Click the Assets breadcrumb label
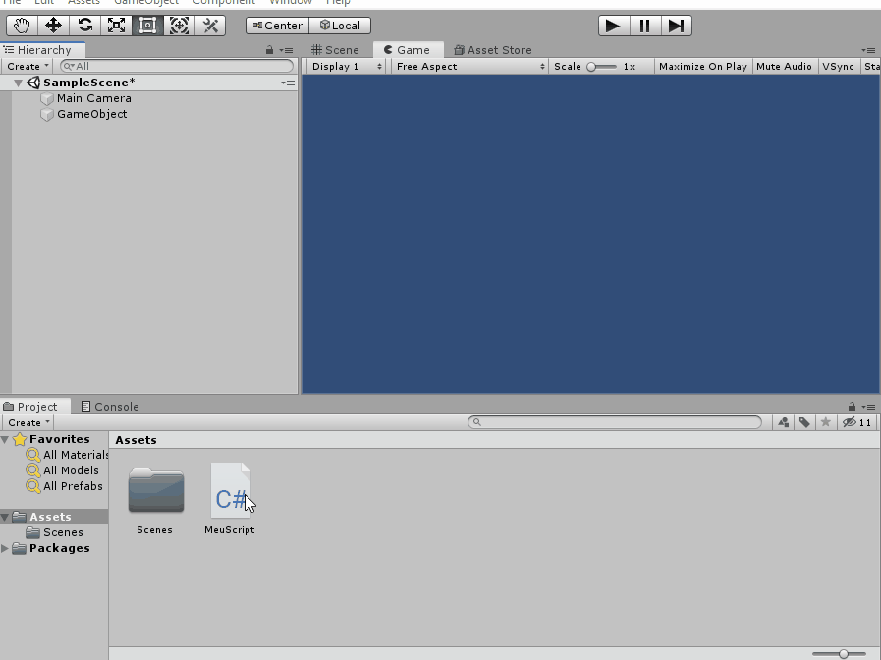The image size is (881, 660). (x=136, y=440)
